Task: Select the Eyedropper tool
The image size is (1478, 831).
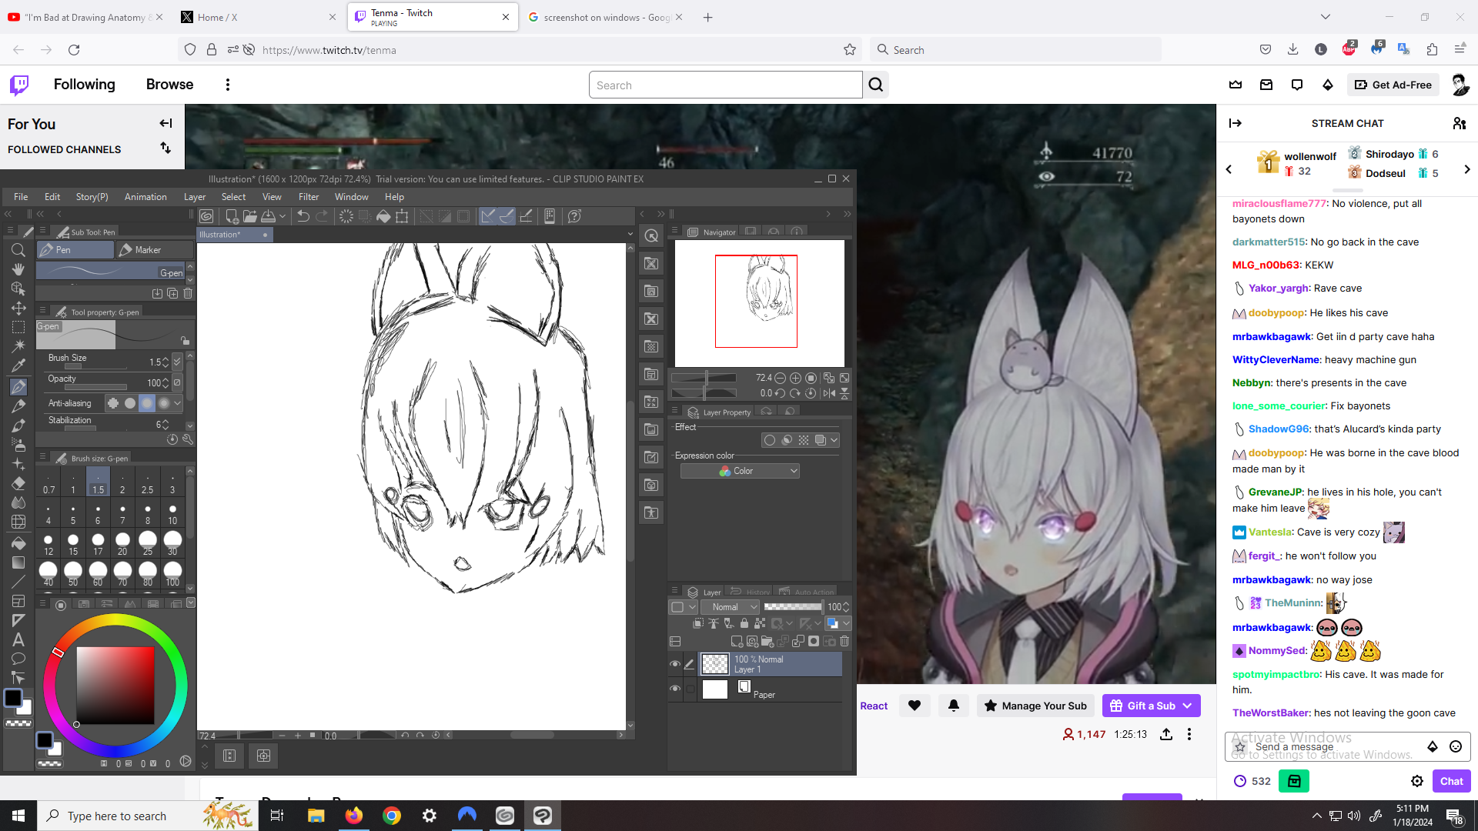Action: click(x=18, y=365)
